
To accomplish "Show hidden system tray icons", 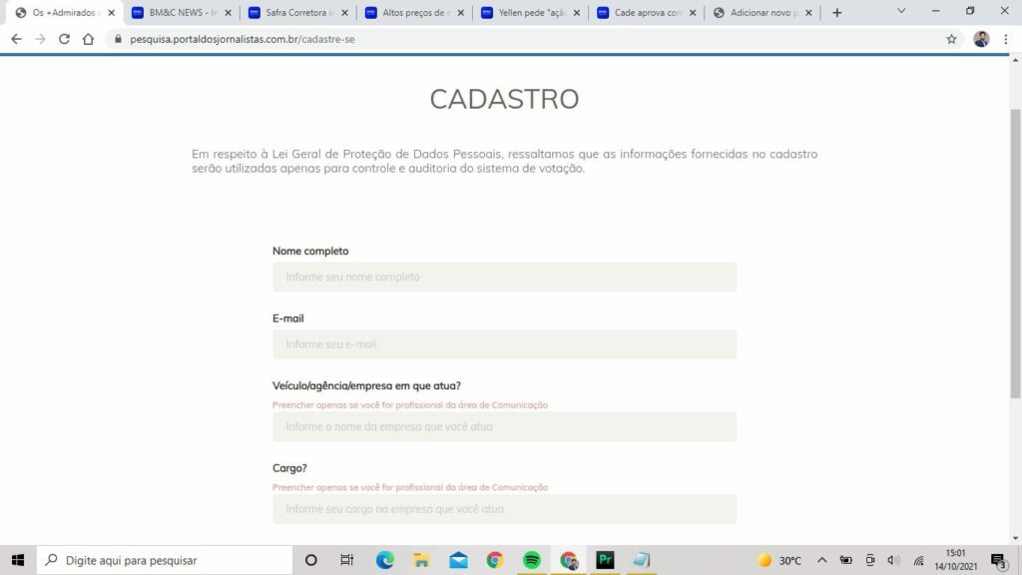I will click(x=822, y=560).
